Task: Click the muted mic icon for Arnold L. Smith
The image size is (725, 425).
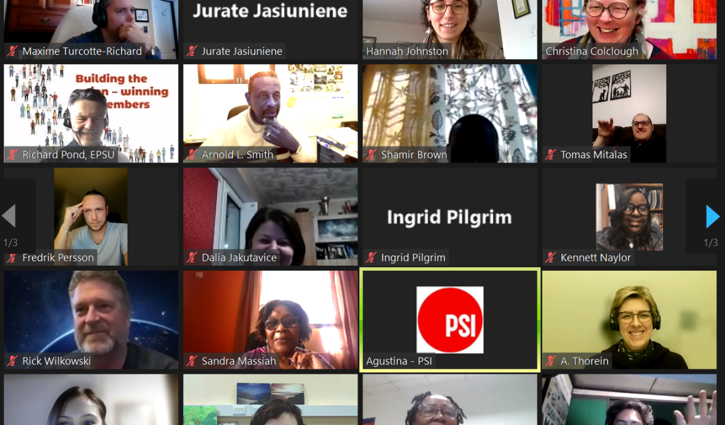Action: pos(191,154)
